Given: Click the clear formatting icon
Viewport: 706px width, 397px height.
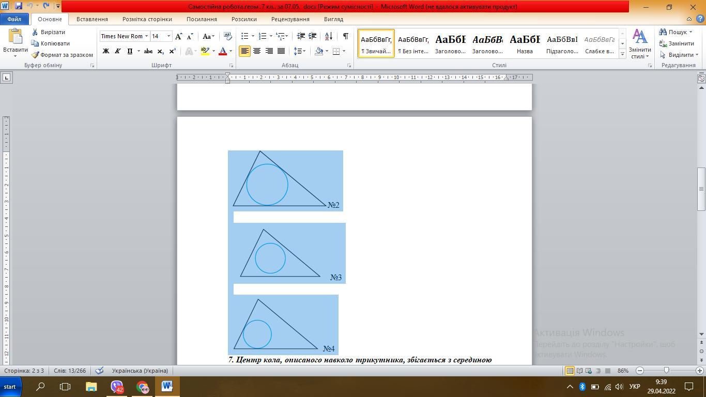Looking at the screenshot, I should (227, 36).
